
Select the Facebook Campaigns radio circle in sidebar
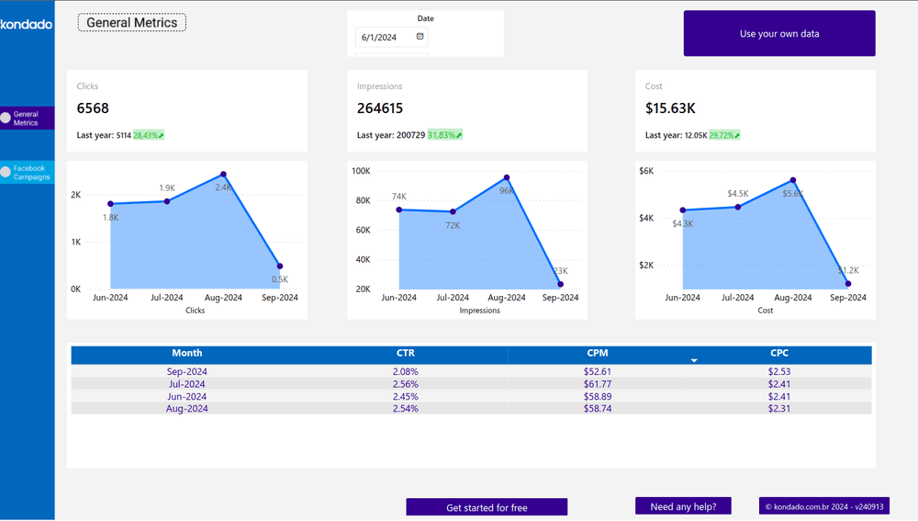pyautogui.click(x=6, y=172)
